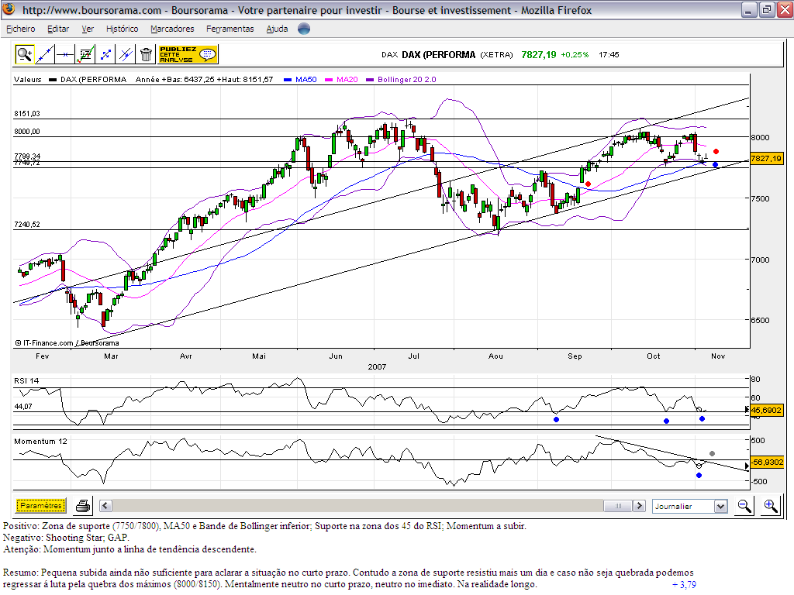Click the +3,79 link at bottom right

tap(684, 584)
